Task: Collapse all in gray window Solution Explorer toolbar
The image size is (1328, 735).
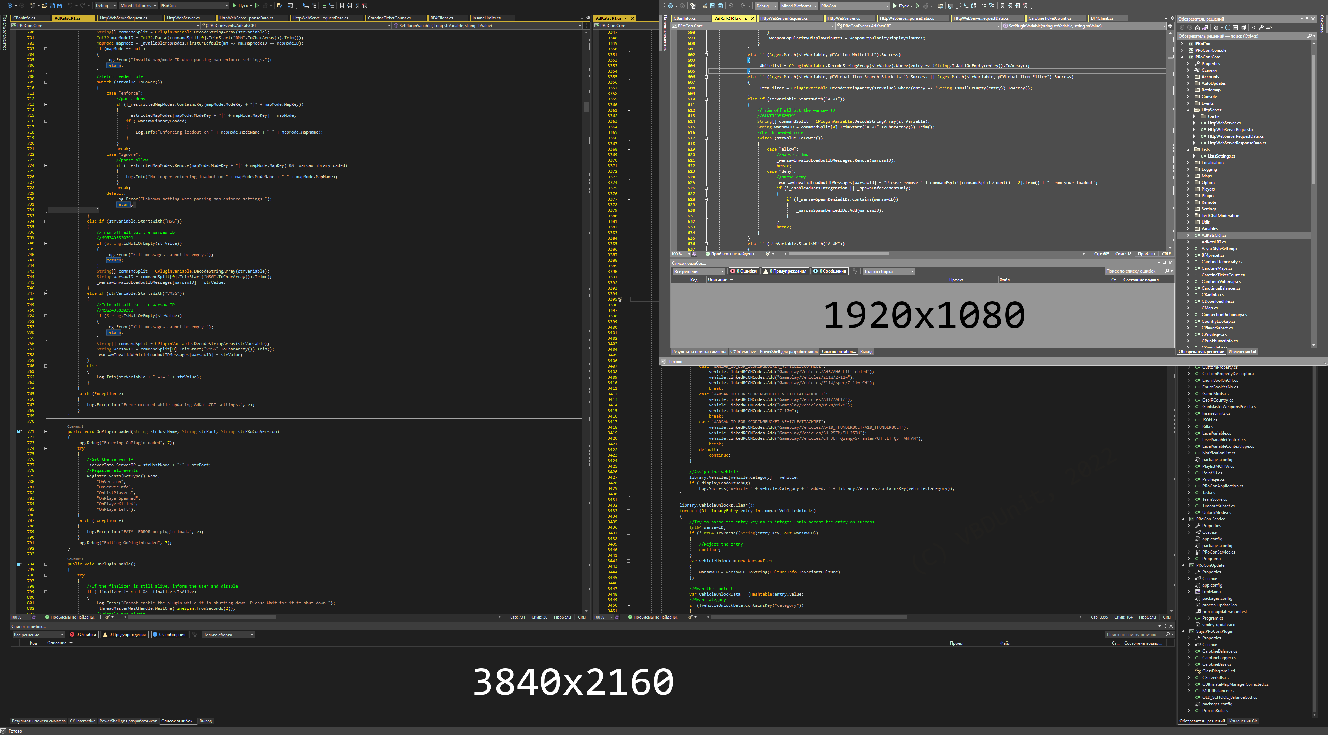Action: click(x=1236, y=27)
